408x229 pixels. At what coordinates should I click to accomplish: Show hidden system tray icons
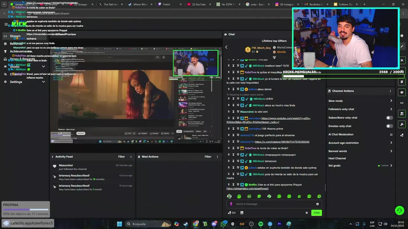[351, 224]
